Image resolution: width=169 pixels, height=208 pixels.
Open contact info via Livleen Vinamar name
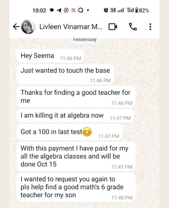point(71,27)
